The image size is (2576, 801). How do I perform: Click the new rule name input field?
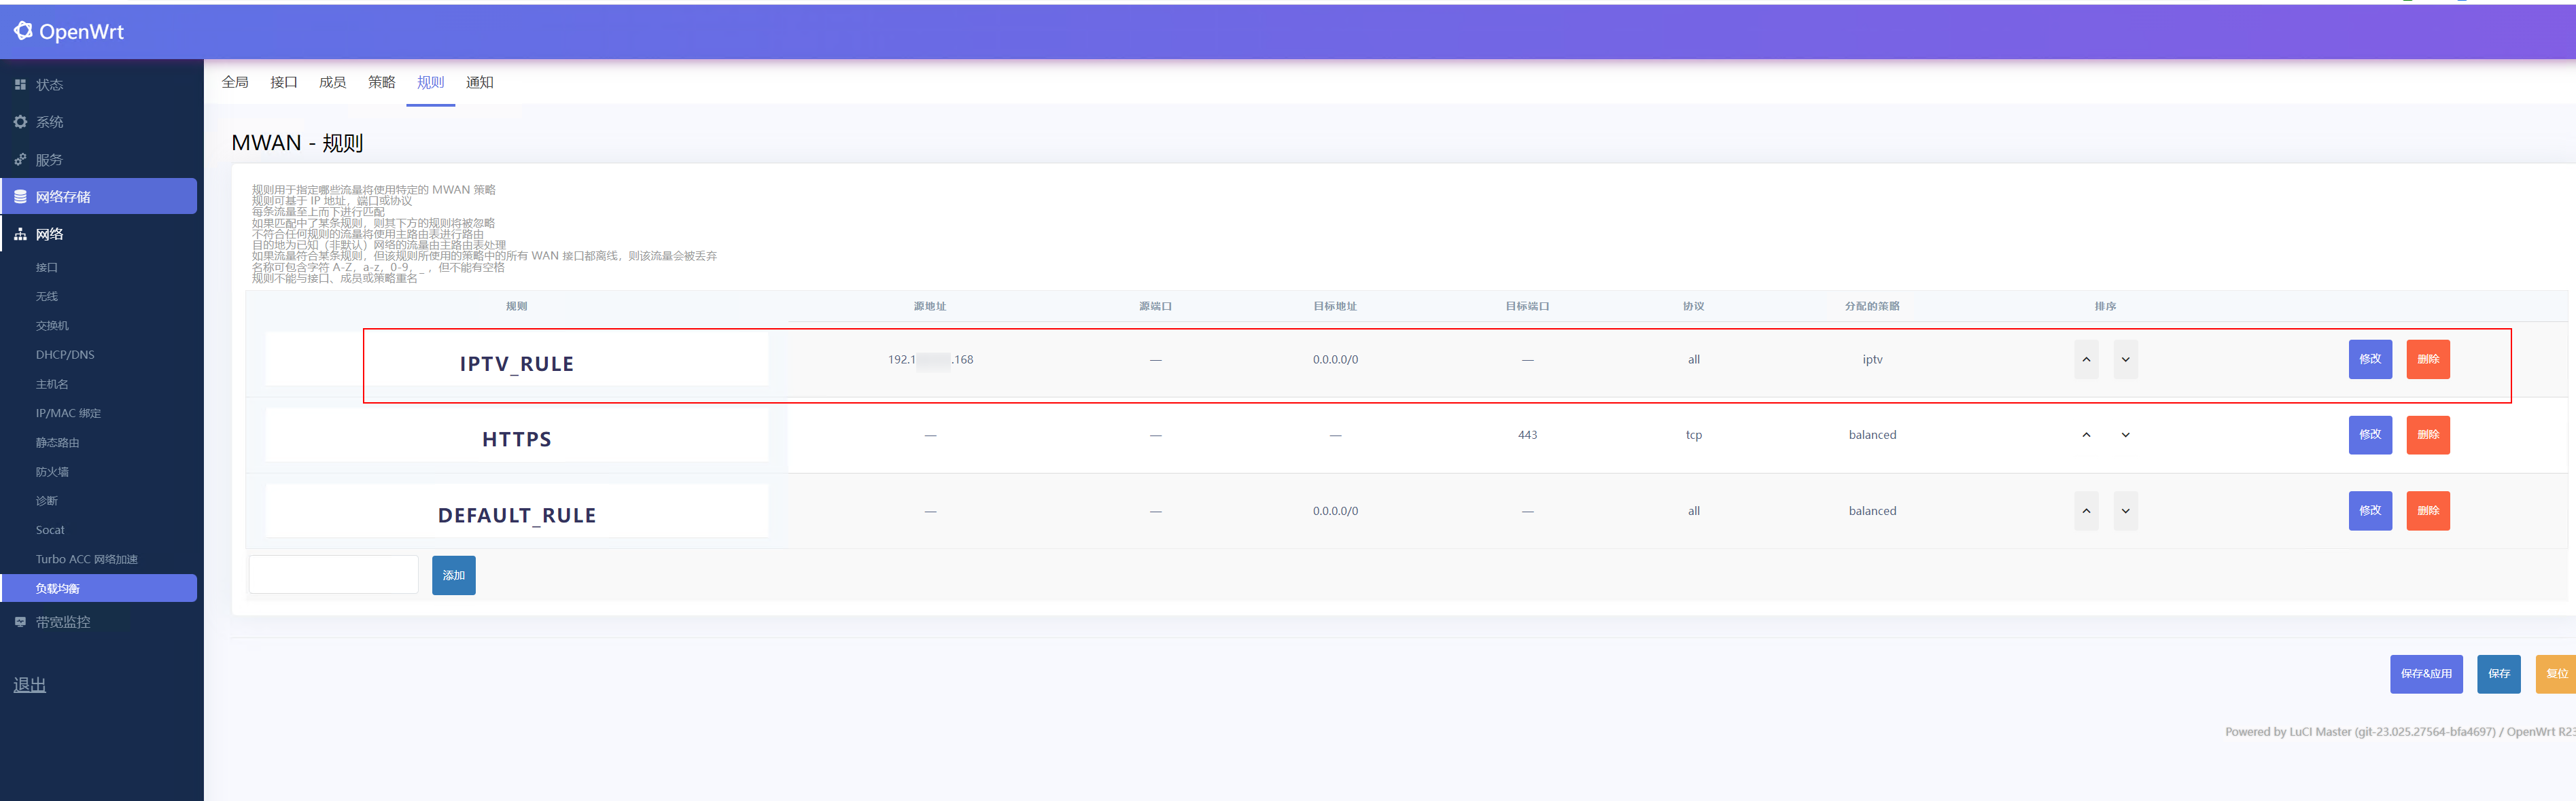click(x=333, y=575)
